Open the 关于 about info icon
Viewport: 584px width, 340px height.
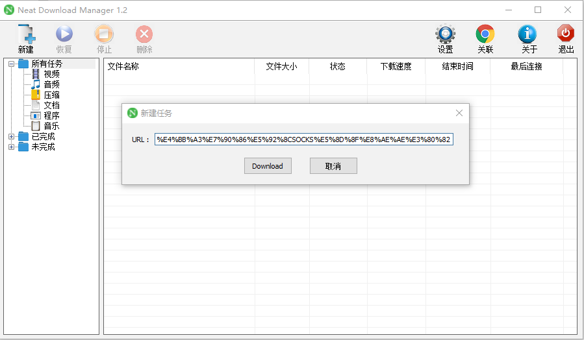pos(527,35)
